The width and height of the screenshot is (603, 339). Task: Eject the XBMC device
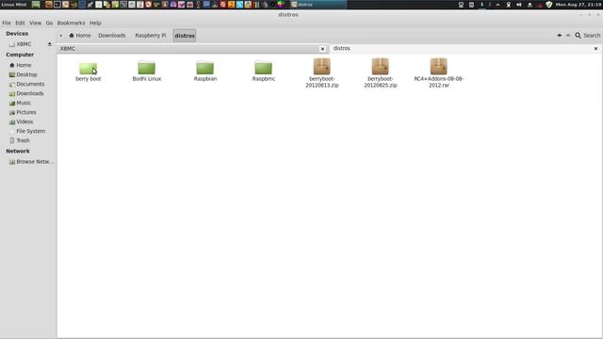click(x=50, y=44)
